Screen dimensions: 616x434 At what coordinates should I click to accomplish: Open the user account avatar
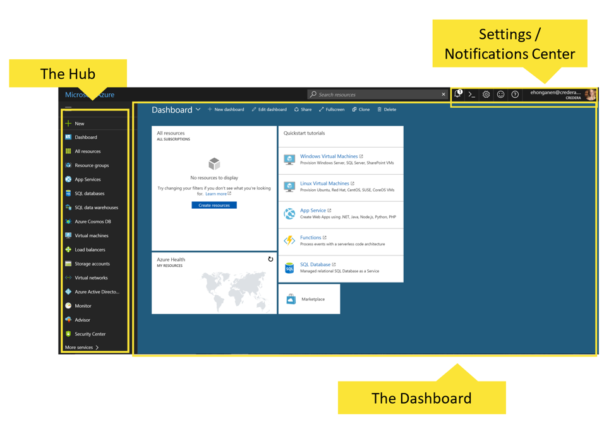click(590, 95)
